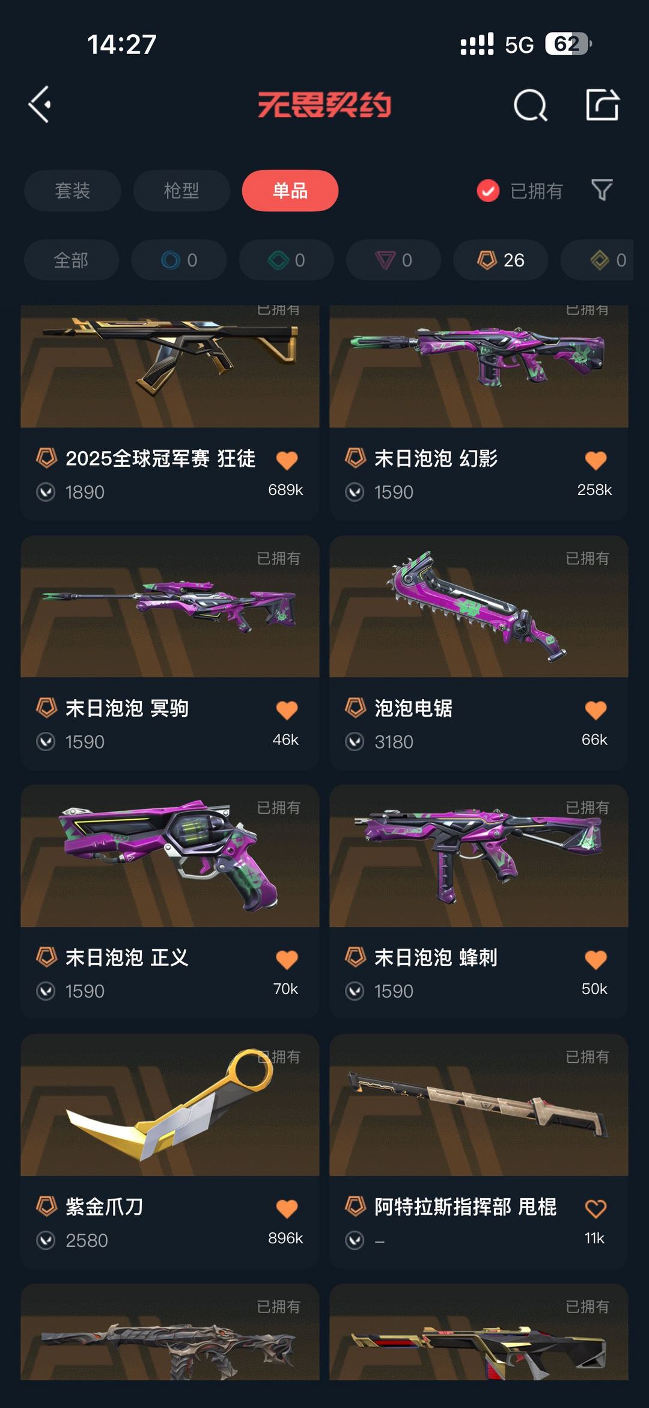Screen dimensions: 649x1408
Task: Filter by purple triangle tier icon
Action: tap(394, 260)
